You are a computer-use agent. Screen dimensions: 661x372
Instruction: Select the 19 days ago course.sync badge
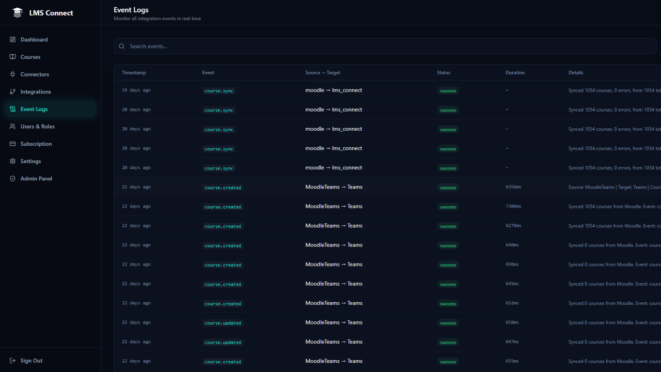[x=219, y=91]
